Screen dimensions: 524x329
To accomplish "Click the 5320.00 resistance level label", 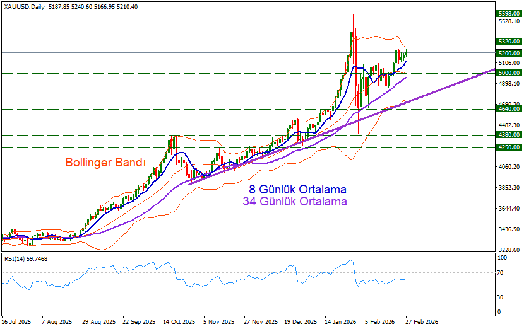I will (508, 41).
